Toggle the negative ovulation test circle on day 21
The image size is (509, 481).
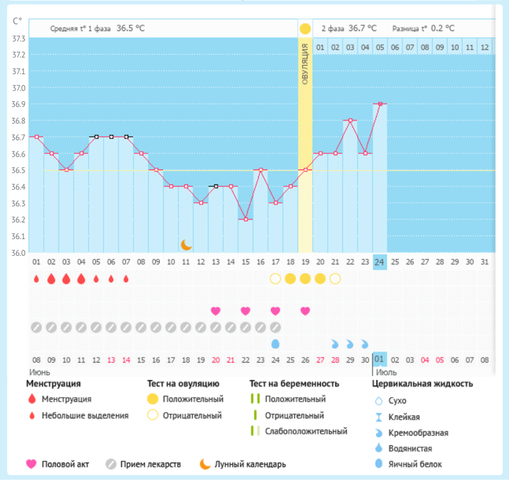335,279
